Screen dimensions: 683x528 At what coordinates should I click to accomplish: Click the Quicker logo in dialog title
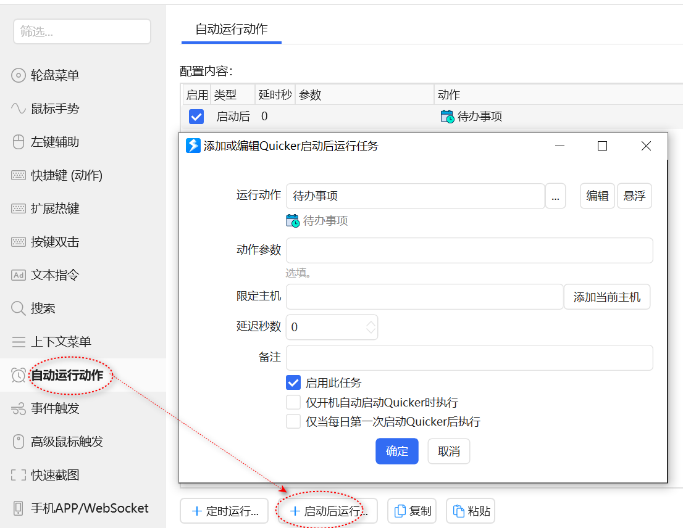tap(193, 146)
